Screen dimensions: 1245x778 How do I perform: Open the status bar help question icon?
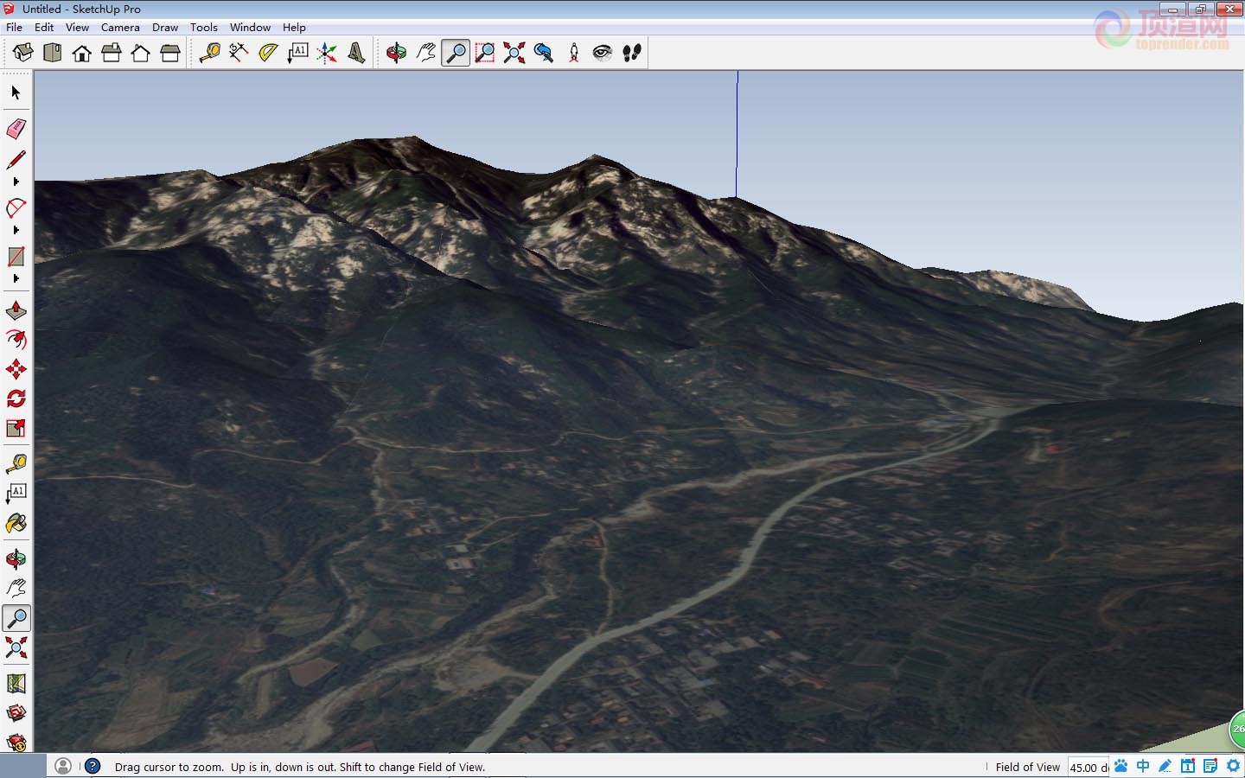point(93,766)
